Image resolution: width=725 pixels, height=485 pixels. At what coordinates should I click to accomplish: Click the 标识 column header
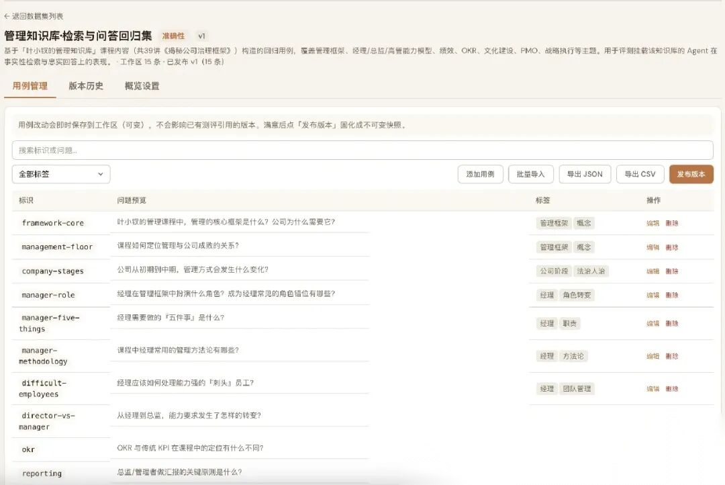tap(26, 200)
